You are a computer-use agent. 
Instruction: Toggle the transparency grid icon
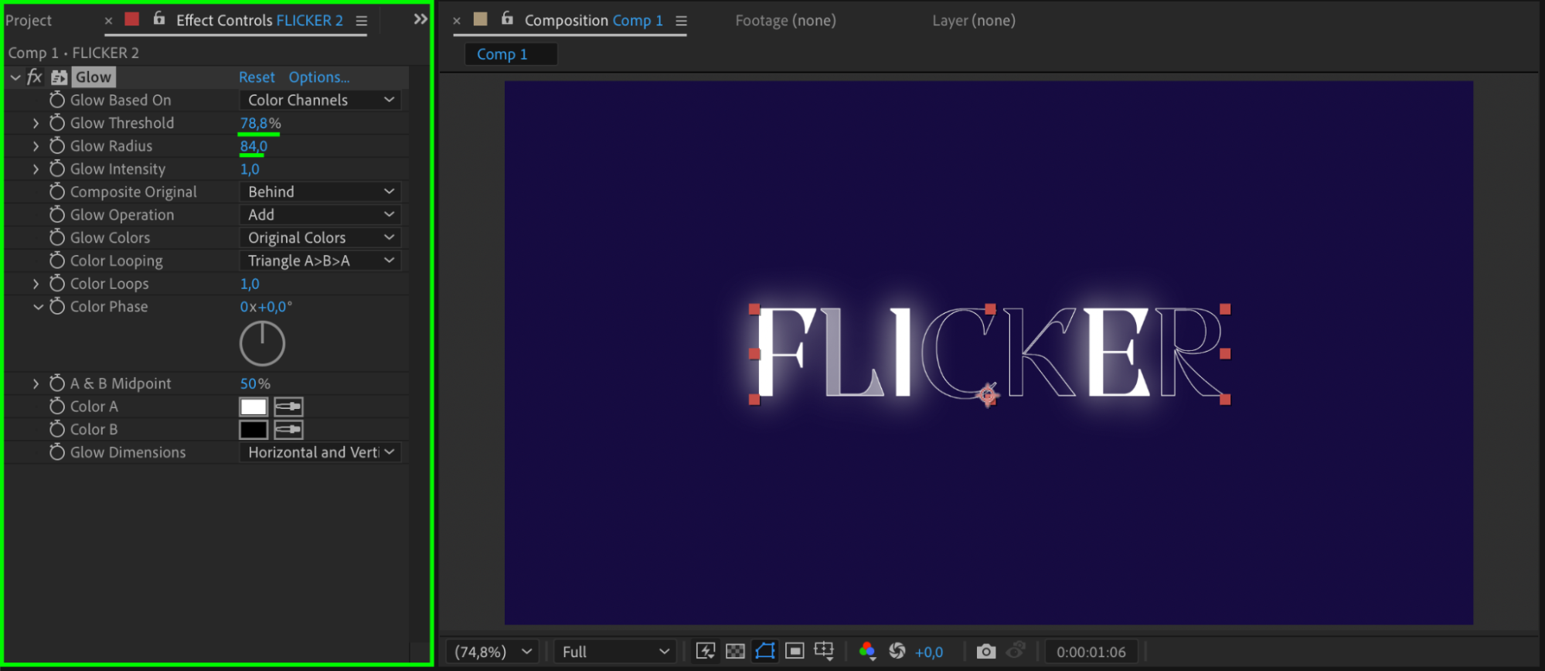click(735, 651)
